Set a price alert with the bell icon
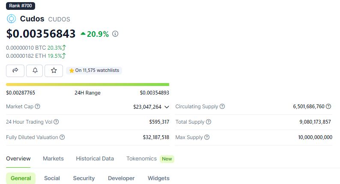 (x=35, y=71)
